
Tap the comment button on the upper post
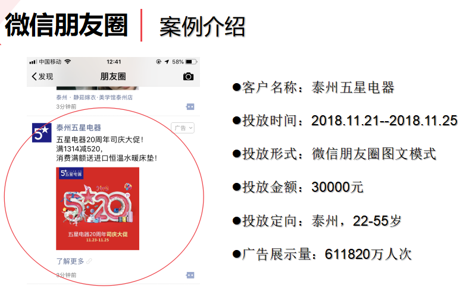(190, 106)
